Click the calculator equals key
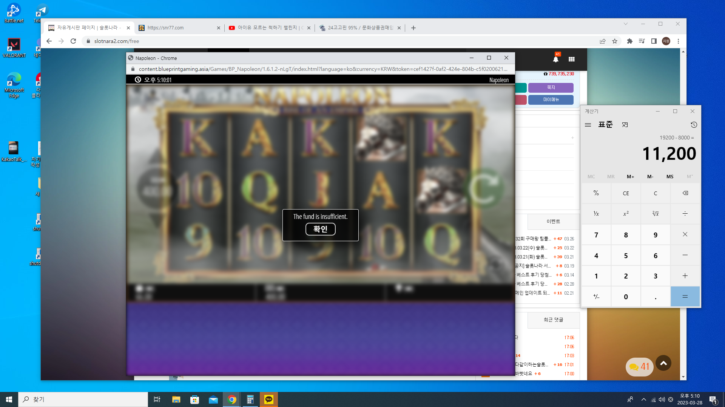The height and width of the screenshot is (407, 725). point(685,297)
